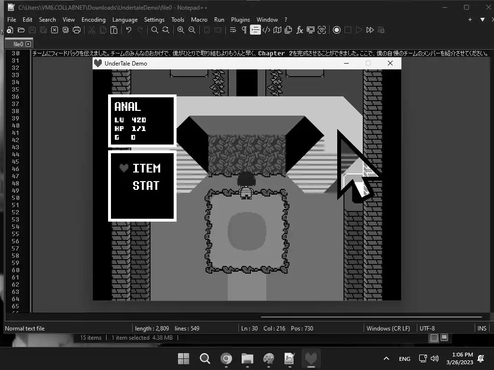Open the Document List panel icon

click(x=288, y=30)
